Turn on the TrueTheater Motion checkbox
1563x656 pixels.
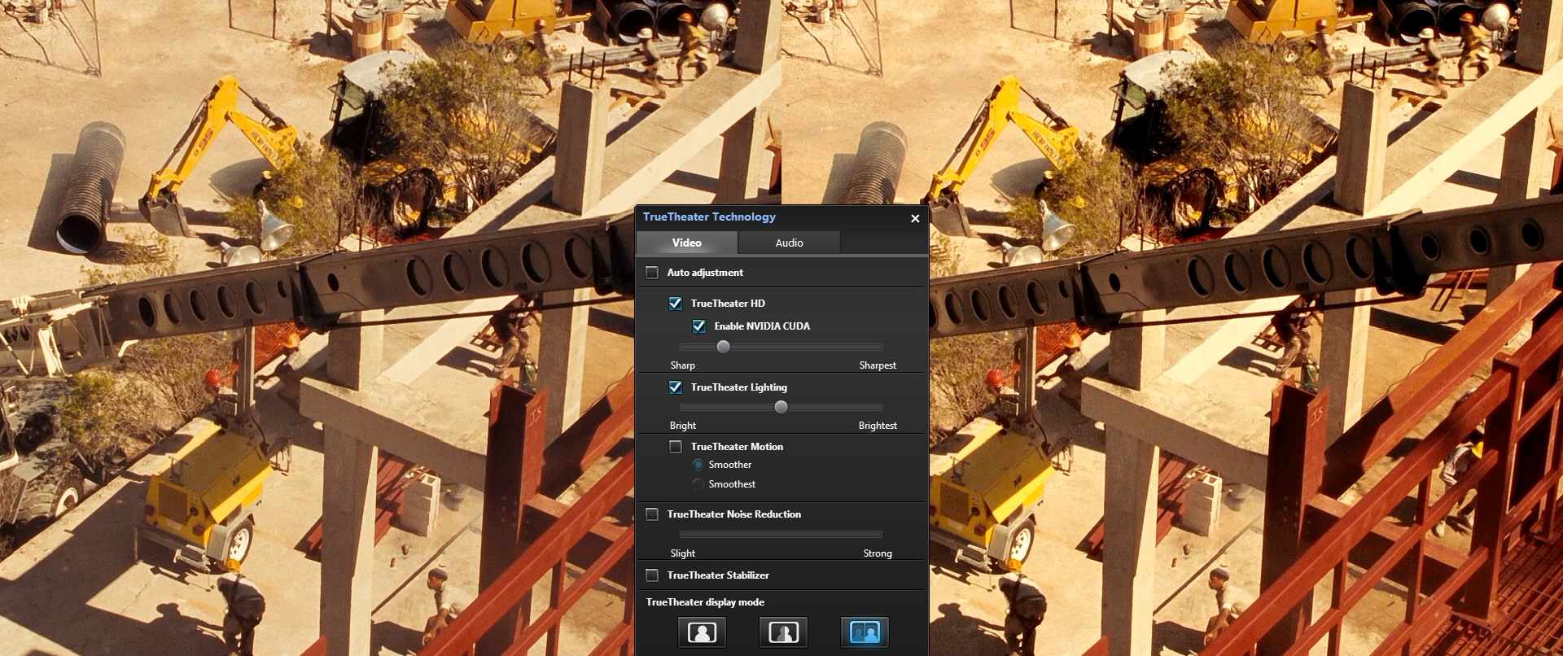676,447
